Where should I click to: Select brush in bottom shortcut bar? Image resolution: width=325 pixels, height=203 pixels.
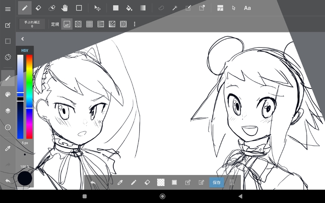point(134,182)
